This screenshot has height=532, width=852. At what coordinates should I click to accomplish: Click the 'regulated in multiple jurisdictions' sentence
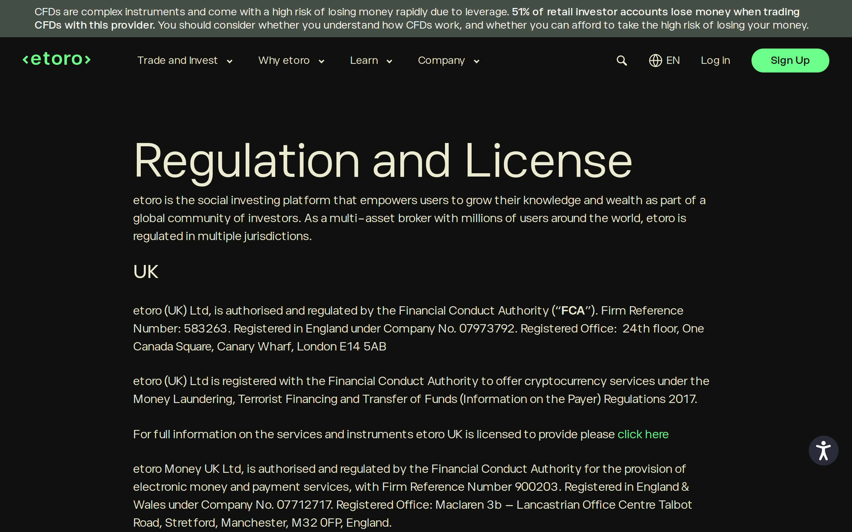click(222, 236)
